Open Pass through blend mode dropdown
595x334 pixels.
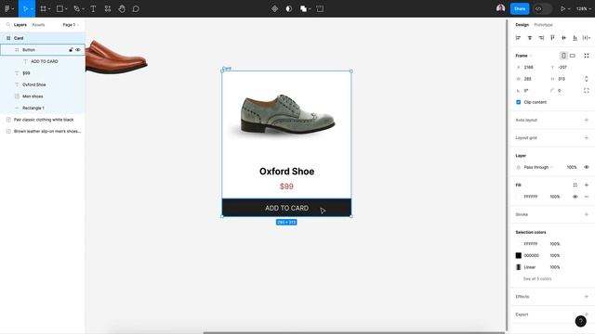pos(538,167)
